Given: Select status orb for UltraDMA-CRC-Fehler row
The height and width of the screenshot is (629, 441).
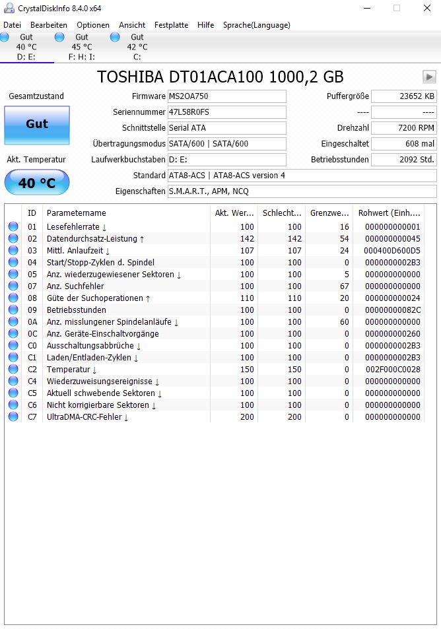Looking at the screenshot, I should (13, 416).
